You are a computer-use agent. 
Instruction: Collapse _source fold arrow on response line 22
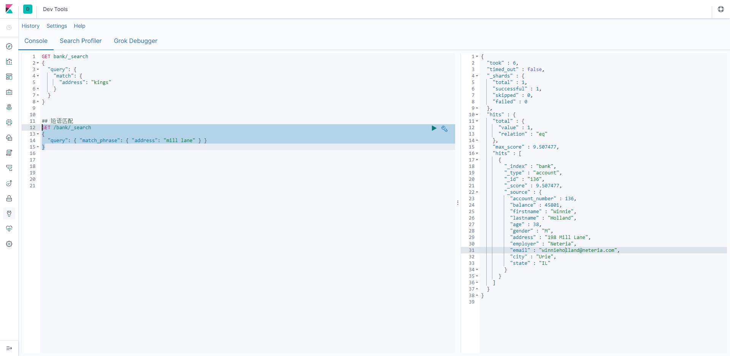(x=477, y=192)
